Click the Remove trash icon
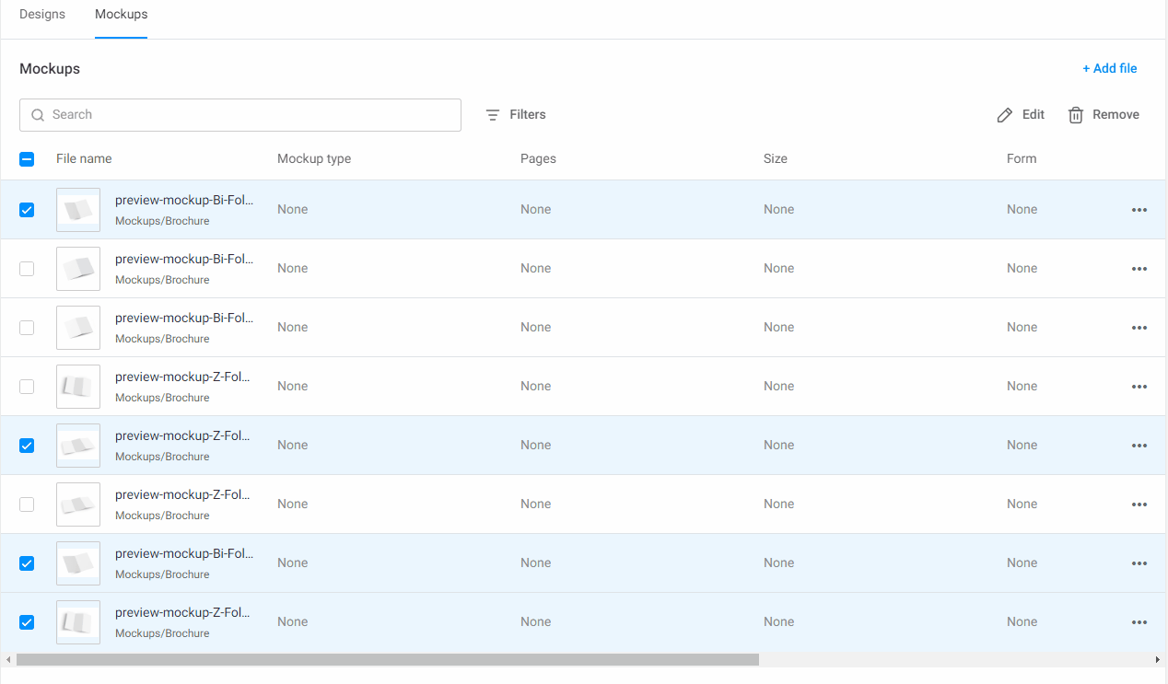 point(1075,114)
